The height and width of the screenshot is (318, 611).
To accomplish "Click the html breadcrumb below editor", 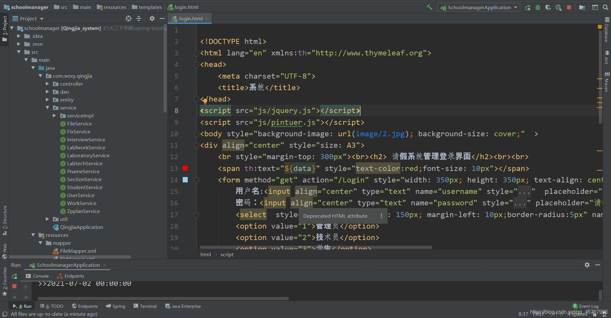I will click(x=206, y=254).
